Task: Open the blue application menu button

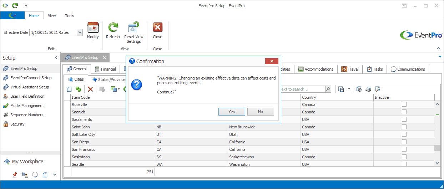Action: point(12,15)
